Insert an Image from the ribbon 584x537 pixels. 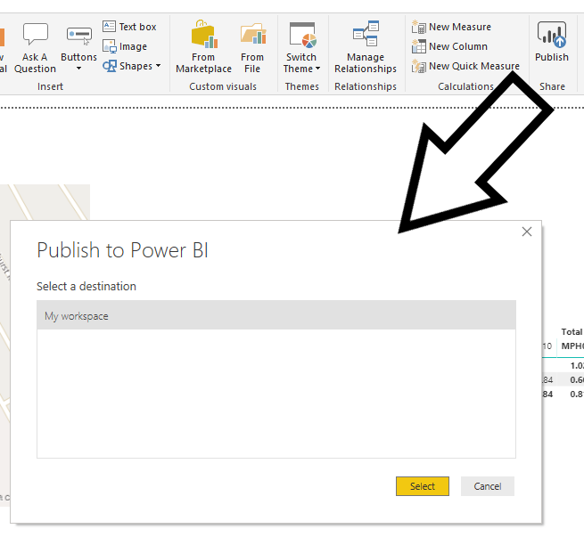125,46
